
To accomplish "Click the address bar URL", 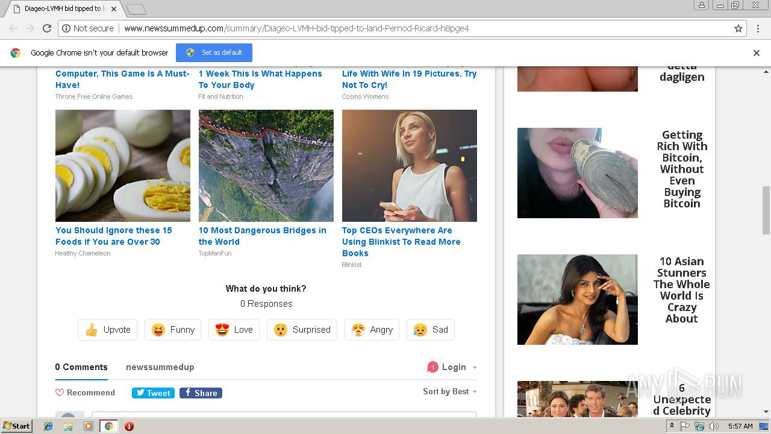I will [x=296, y=28].
